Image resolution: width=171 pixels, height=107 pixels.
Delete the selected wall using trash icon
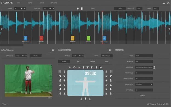[110, 50]
